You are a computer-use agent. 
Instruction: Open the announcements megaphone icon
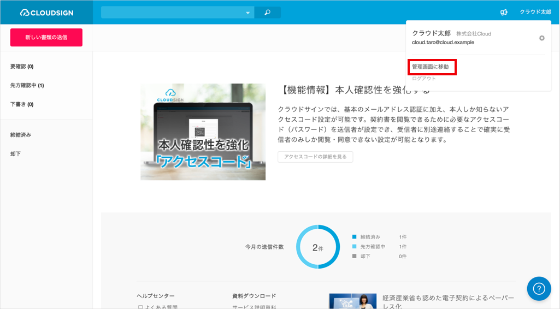click(504, 13)
